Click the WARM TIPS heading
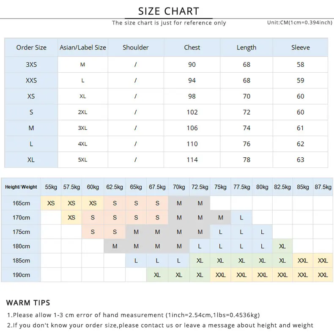Image resolution: width=334 pixels, height=334 pixels. [x=28, y=303]
